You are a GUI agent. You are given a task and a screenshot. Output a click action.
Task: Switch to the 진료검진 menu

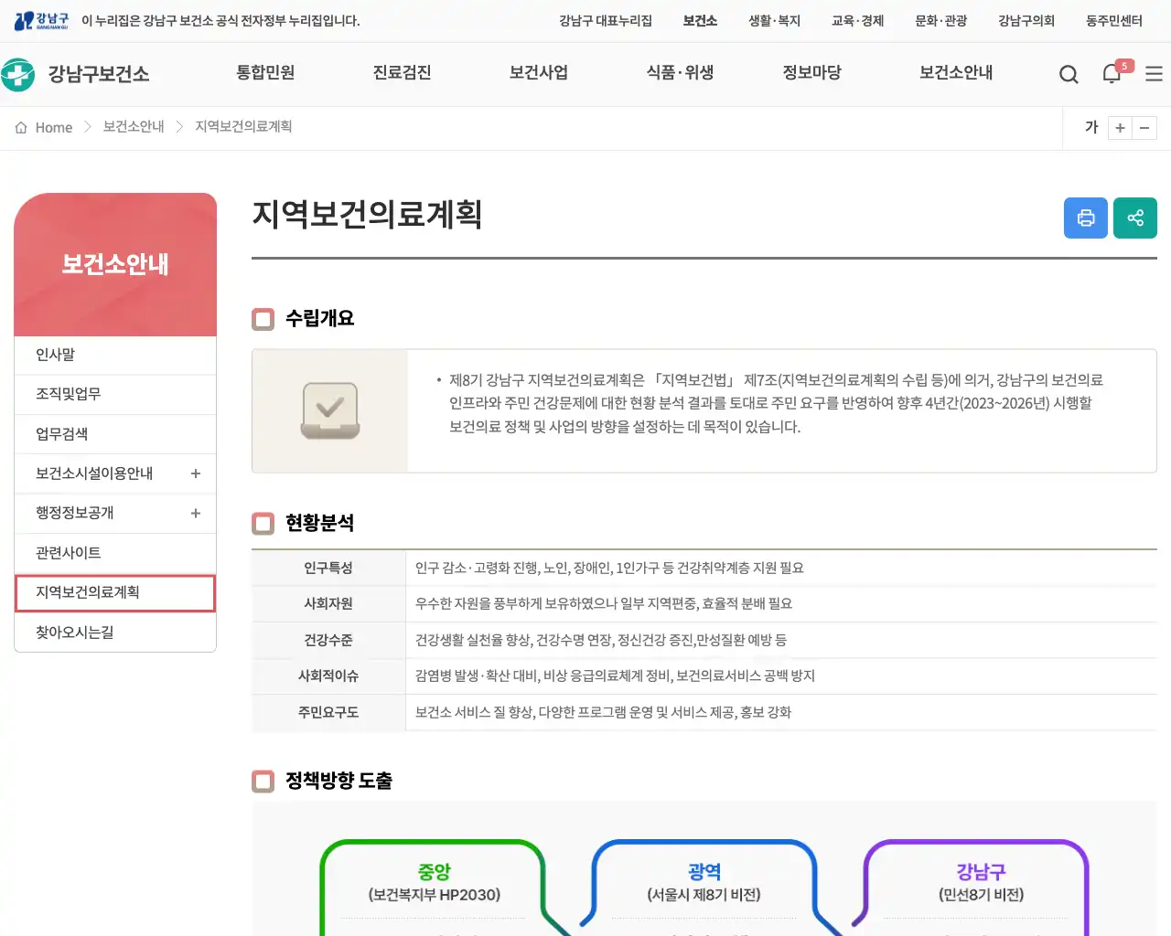pyautogui.click(x=402, y=74)
